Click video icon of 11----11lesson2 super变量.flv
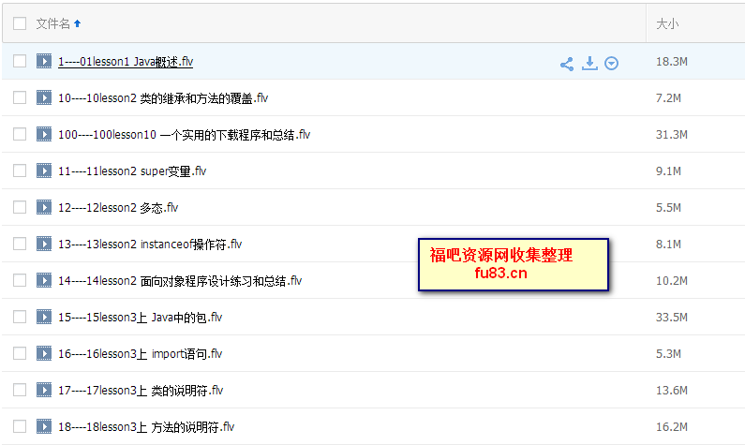The width and height of the screenshot is (745, 445). (x=44, y=171)
